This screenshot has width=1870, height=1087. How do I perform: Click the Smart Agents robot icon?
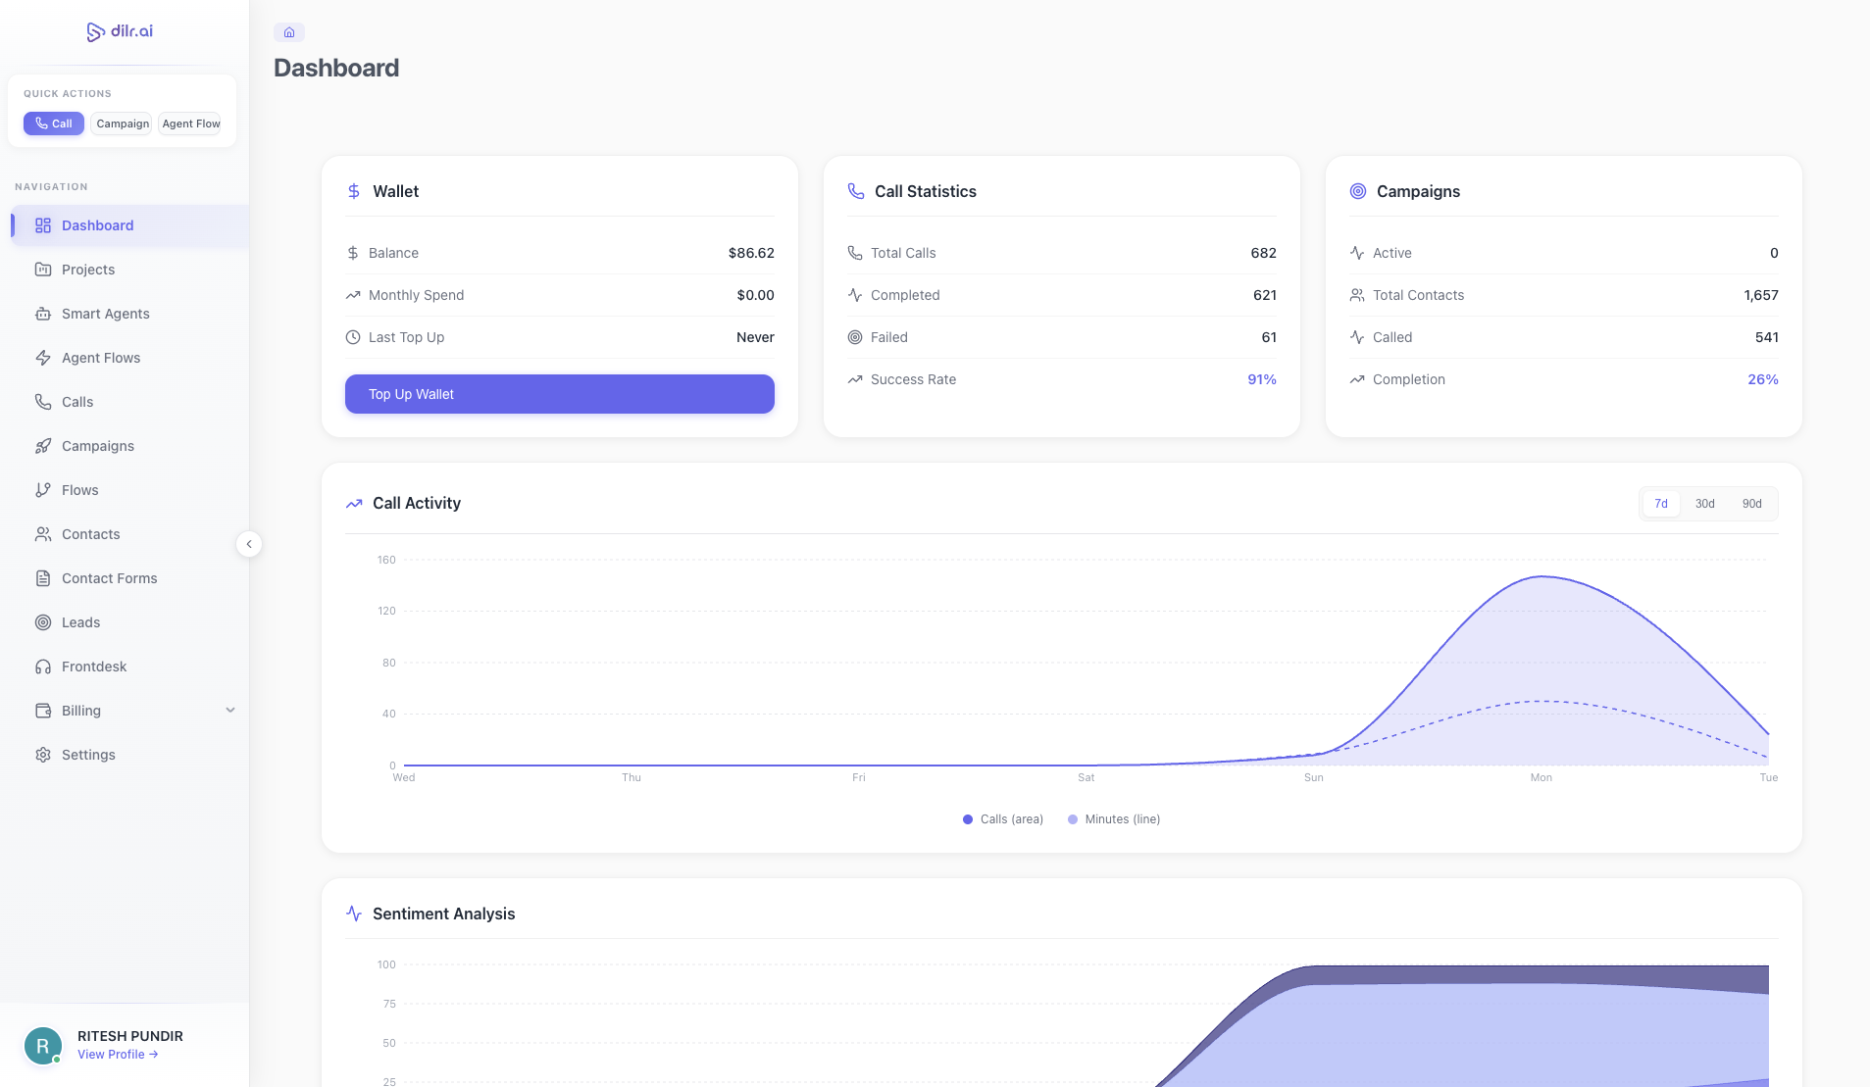[x=43, y=314]
